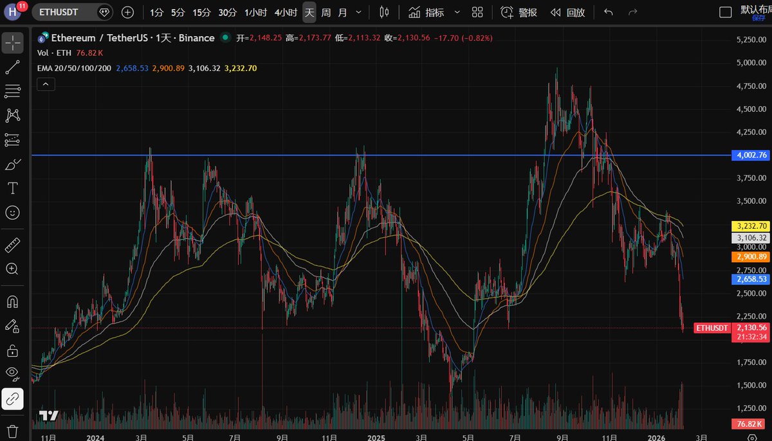
Task: Select the Fibonacci retracement tool
Action: pos(12,91)
